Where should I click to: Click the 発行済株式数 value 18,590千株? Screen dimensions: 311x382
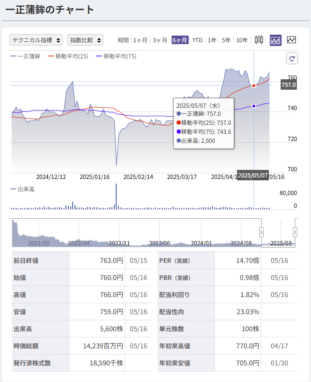(106, 363)
